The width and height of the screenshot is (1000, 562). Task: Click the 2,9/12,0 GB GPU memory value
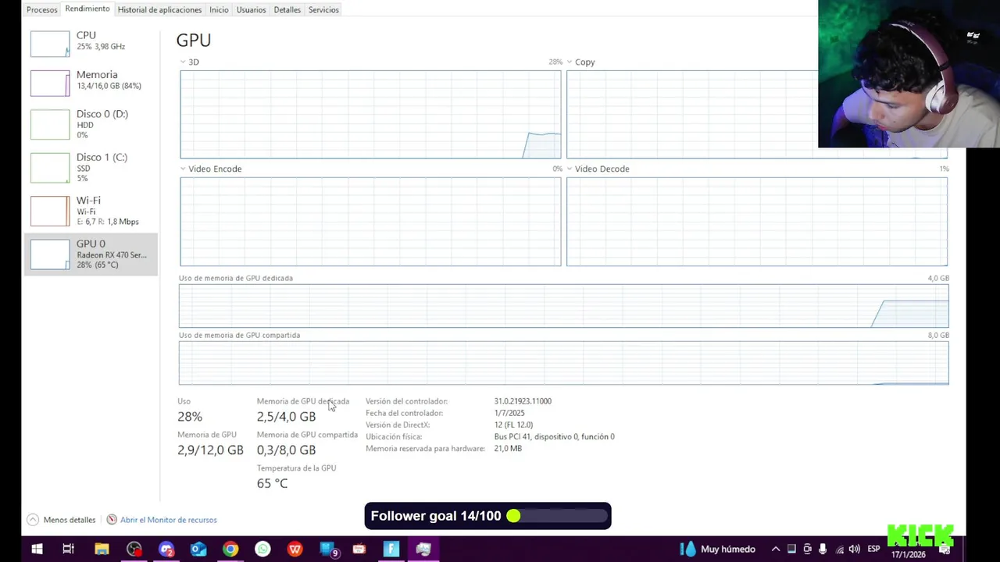click(x=210, y=450)
